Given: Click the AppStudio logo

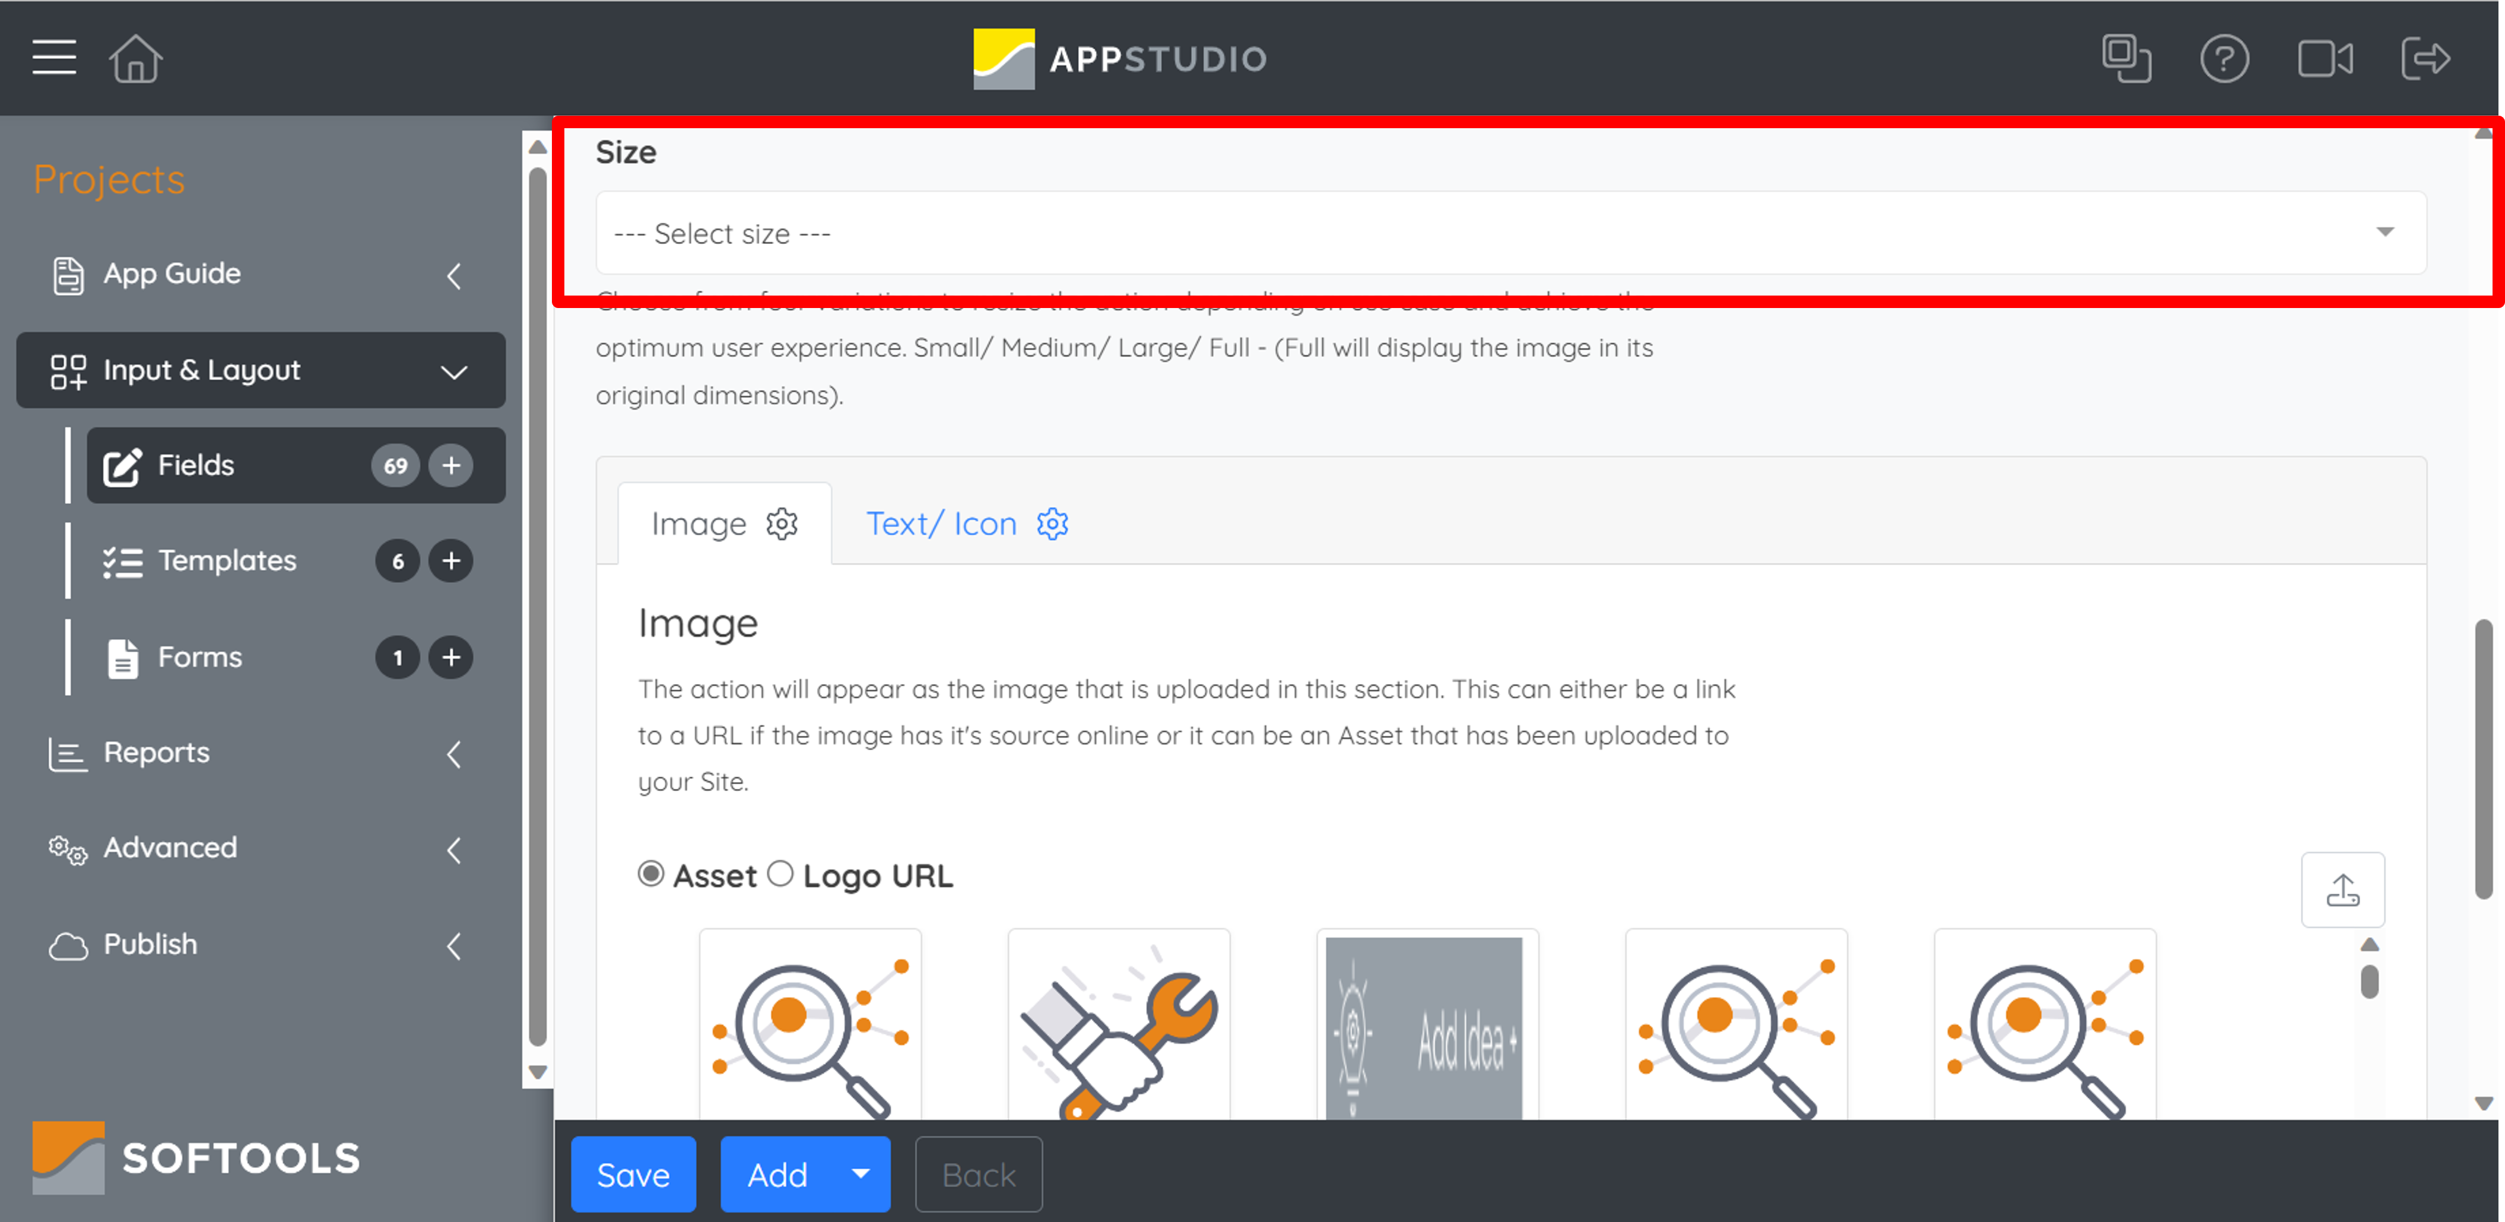Looking at the screenshot, I should pos(1120,58).
